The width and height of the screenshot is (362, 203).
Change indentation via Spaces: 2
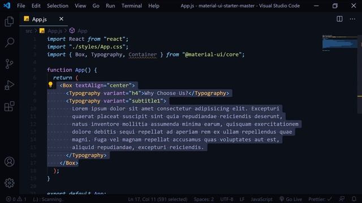coord(204,199)
